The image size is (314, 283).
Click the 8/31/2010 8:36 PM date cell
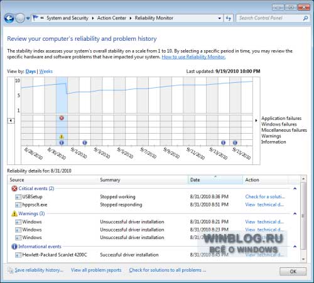(x=209, y=196)
